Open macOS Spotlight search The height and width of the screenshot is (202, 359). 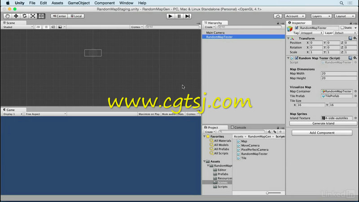click(x=341, y=3)
